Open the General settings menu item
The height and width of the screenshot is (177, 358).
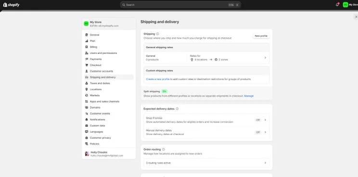pyautogui.click(x=109, y=35)
